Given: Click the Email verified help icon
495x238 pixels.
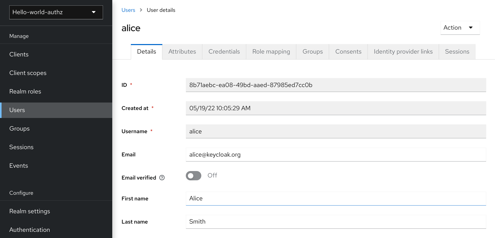Looking at the screenshot, I should [162, 178].
